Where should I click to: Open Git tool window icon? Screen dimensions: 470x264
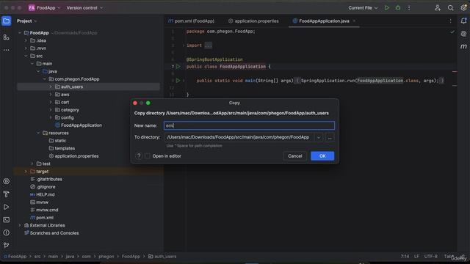(x=7, y=245)
